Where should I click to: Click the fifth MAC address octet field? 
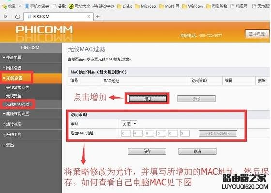pyautogui.click(x=173, y=134)
